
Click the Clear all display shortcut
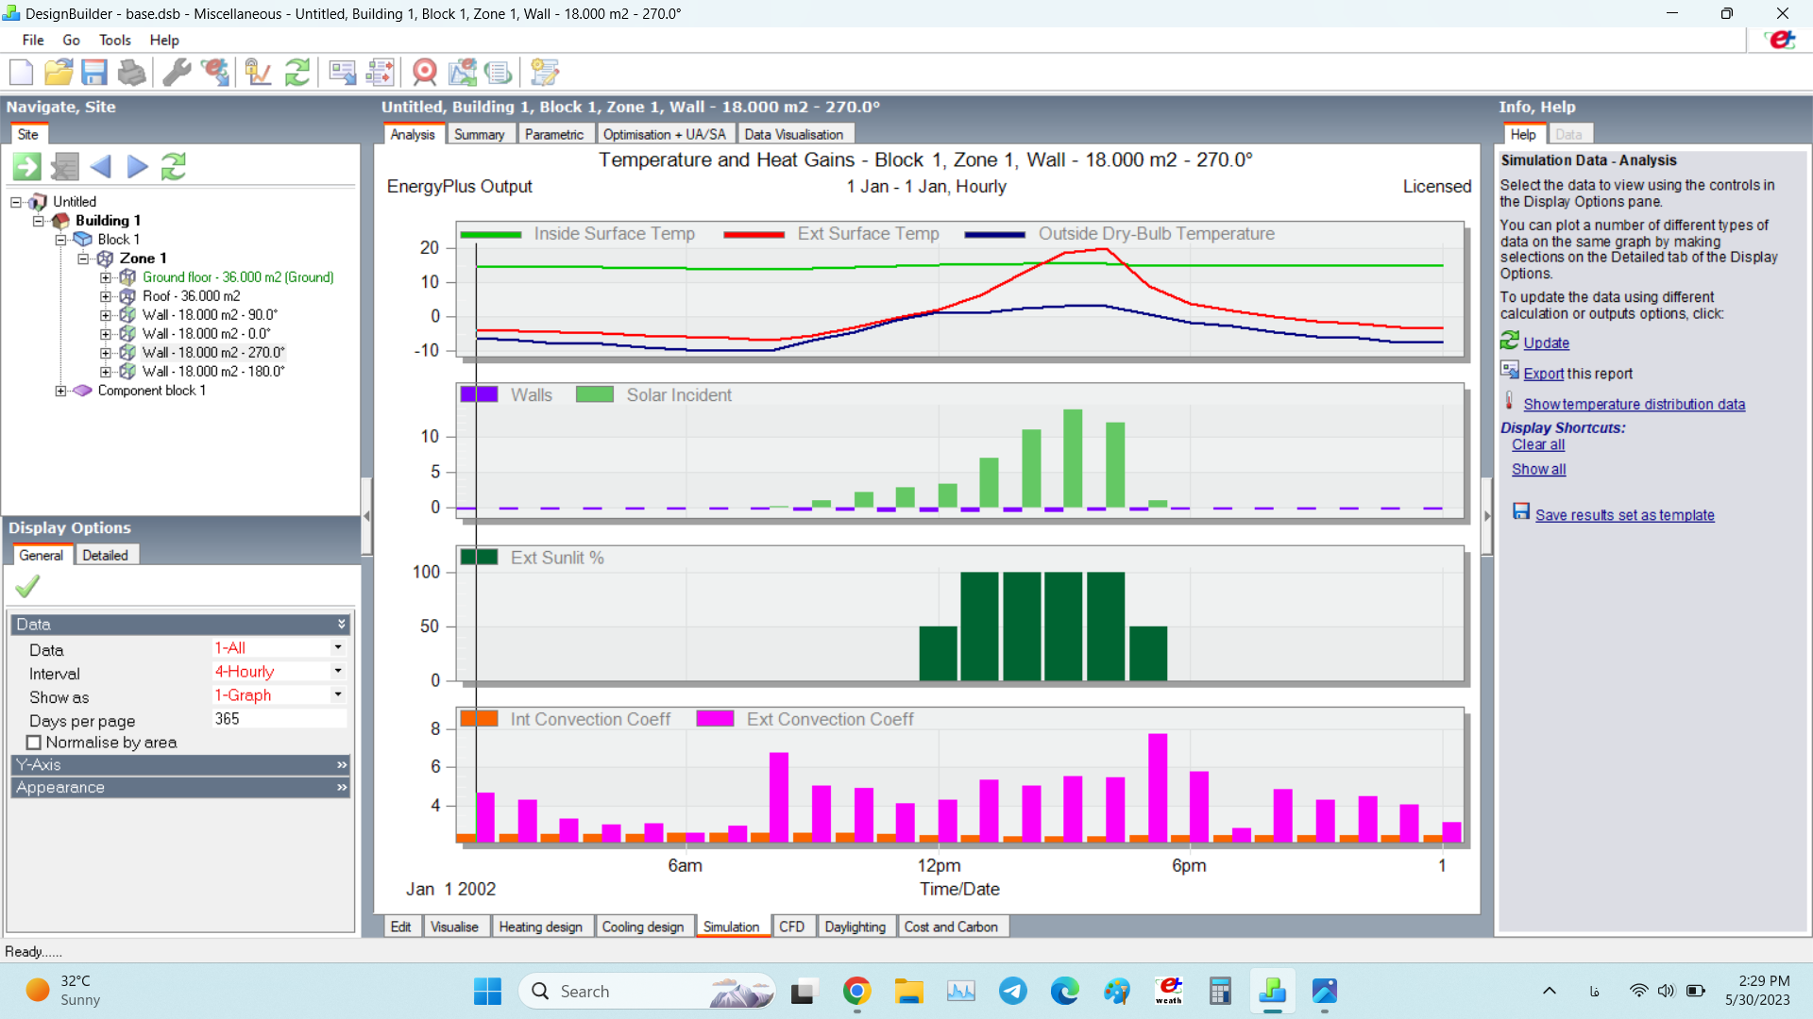coord(1537,444)
